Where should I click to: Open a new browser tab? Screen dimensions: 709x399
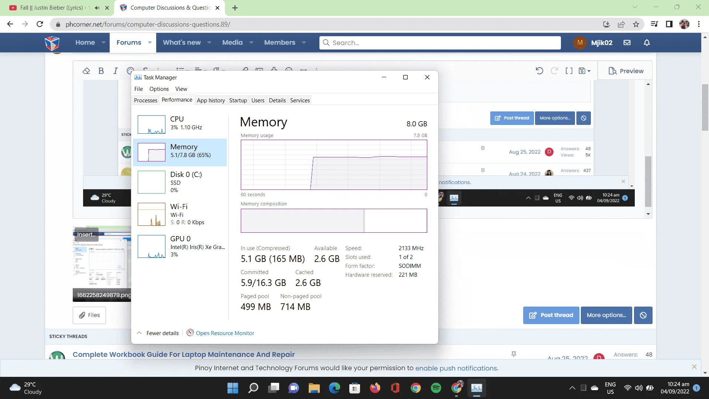tap(235, 8)
